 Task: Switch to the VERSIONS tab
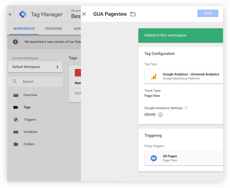53,29
